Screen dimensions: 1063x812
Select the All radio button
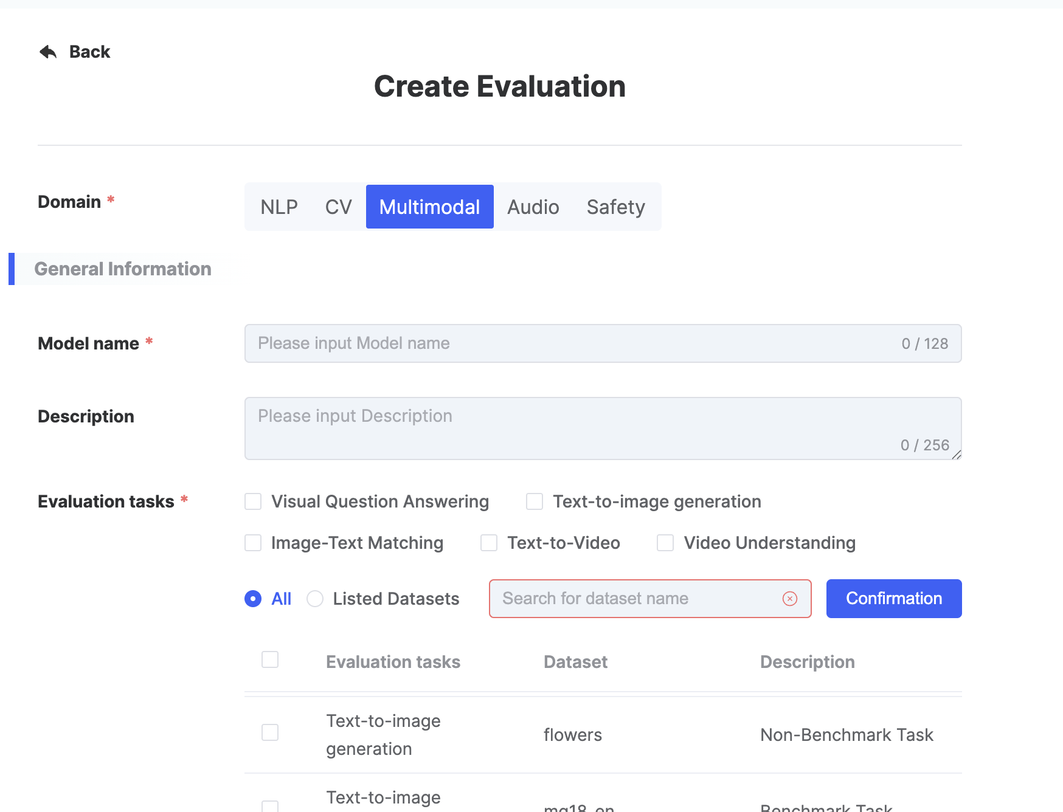click(253, 599)
